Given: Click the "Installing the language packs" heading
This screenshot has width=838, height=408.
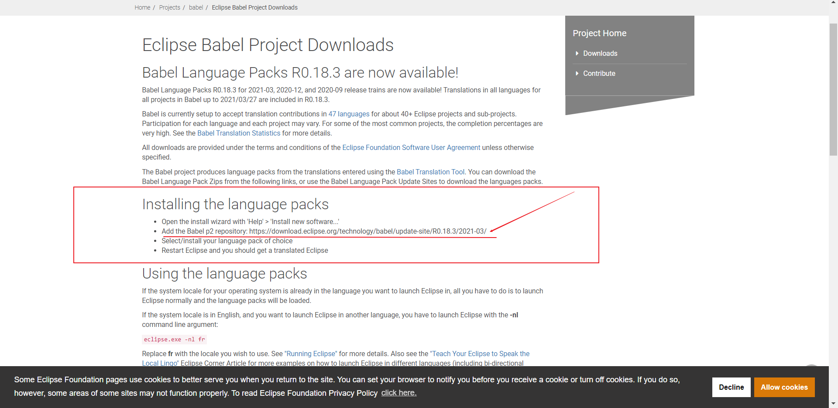Looking at the screenshot, I should (235, 204).
